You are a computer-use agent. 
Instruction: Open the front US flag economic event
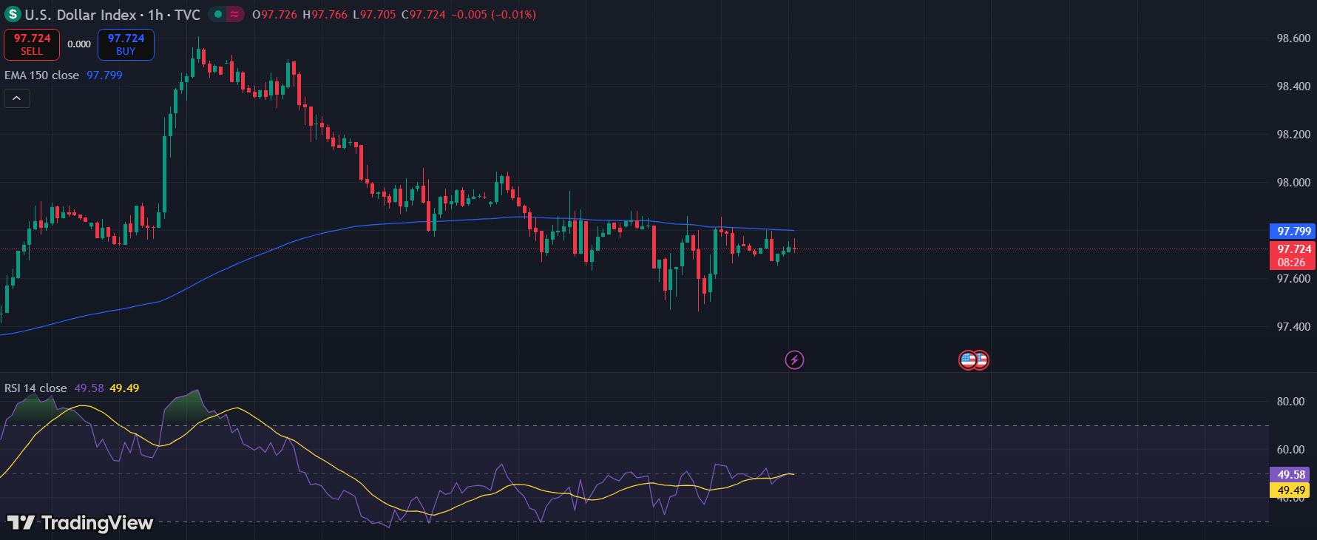(967, 360)
